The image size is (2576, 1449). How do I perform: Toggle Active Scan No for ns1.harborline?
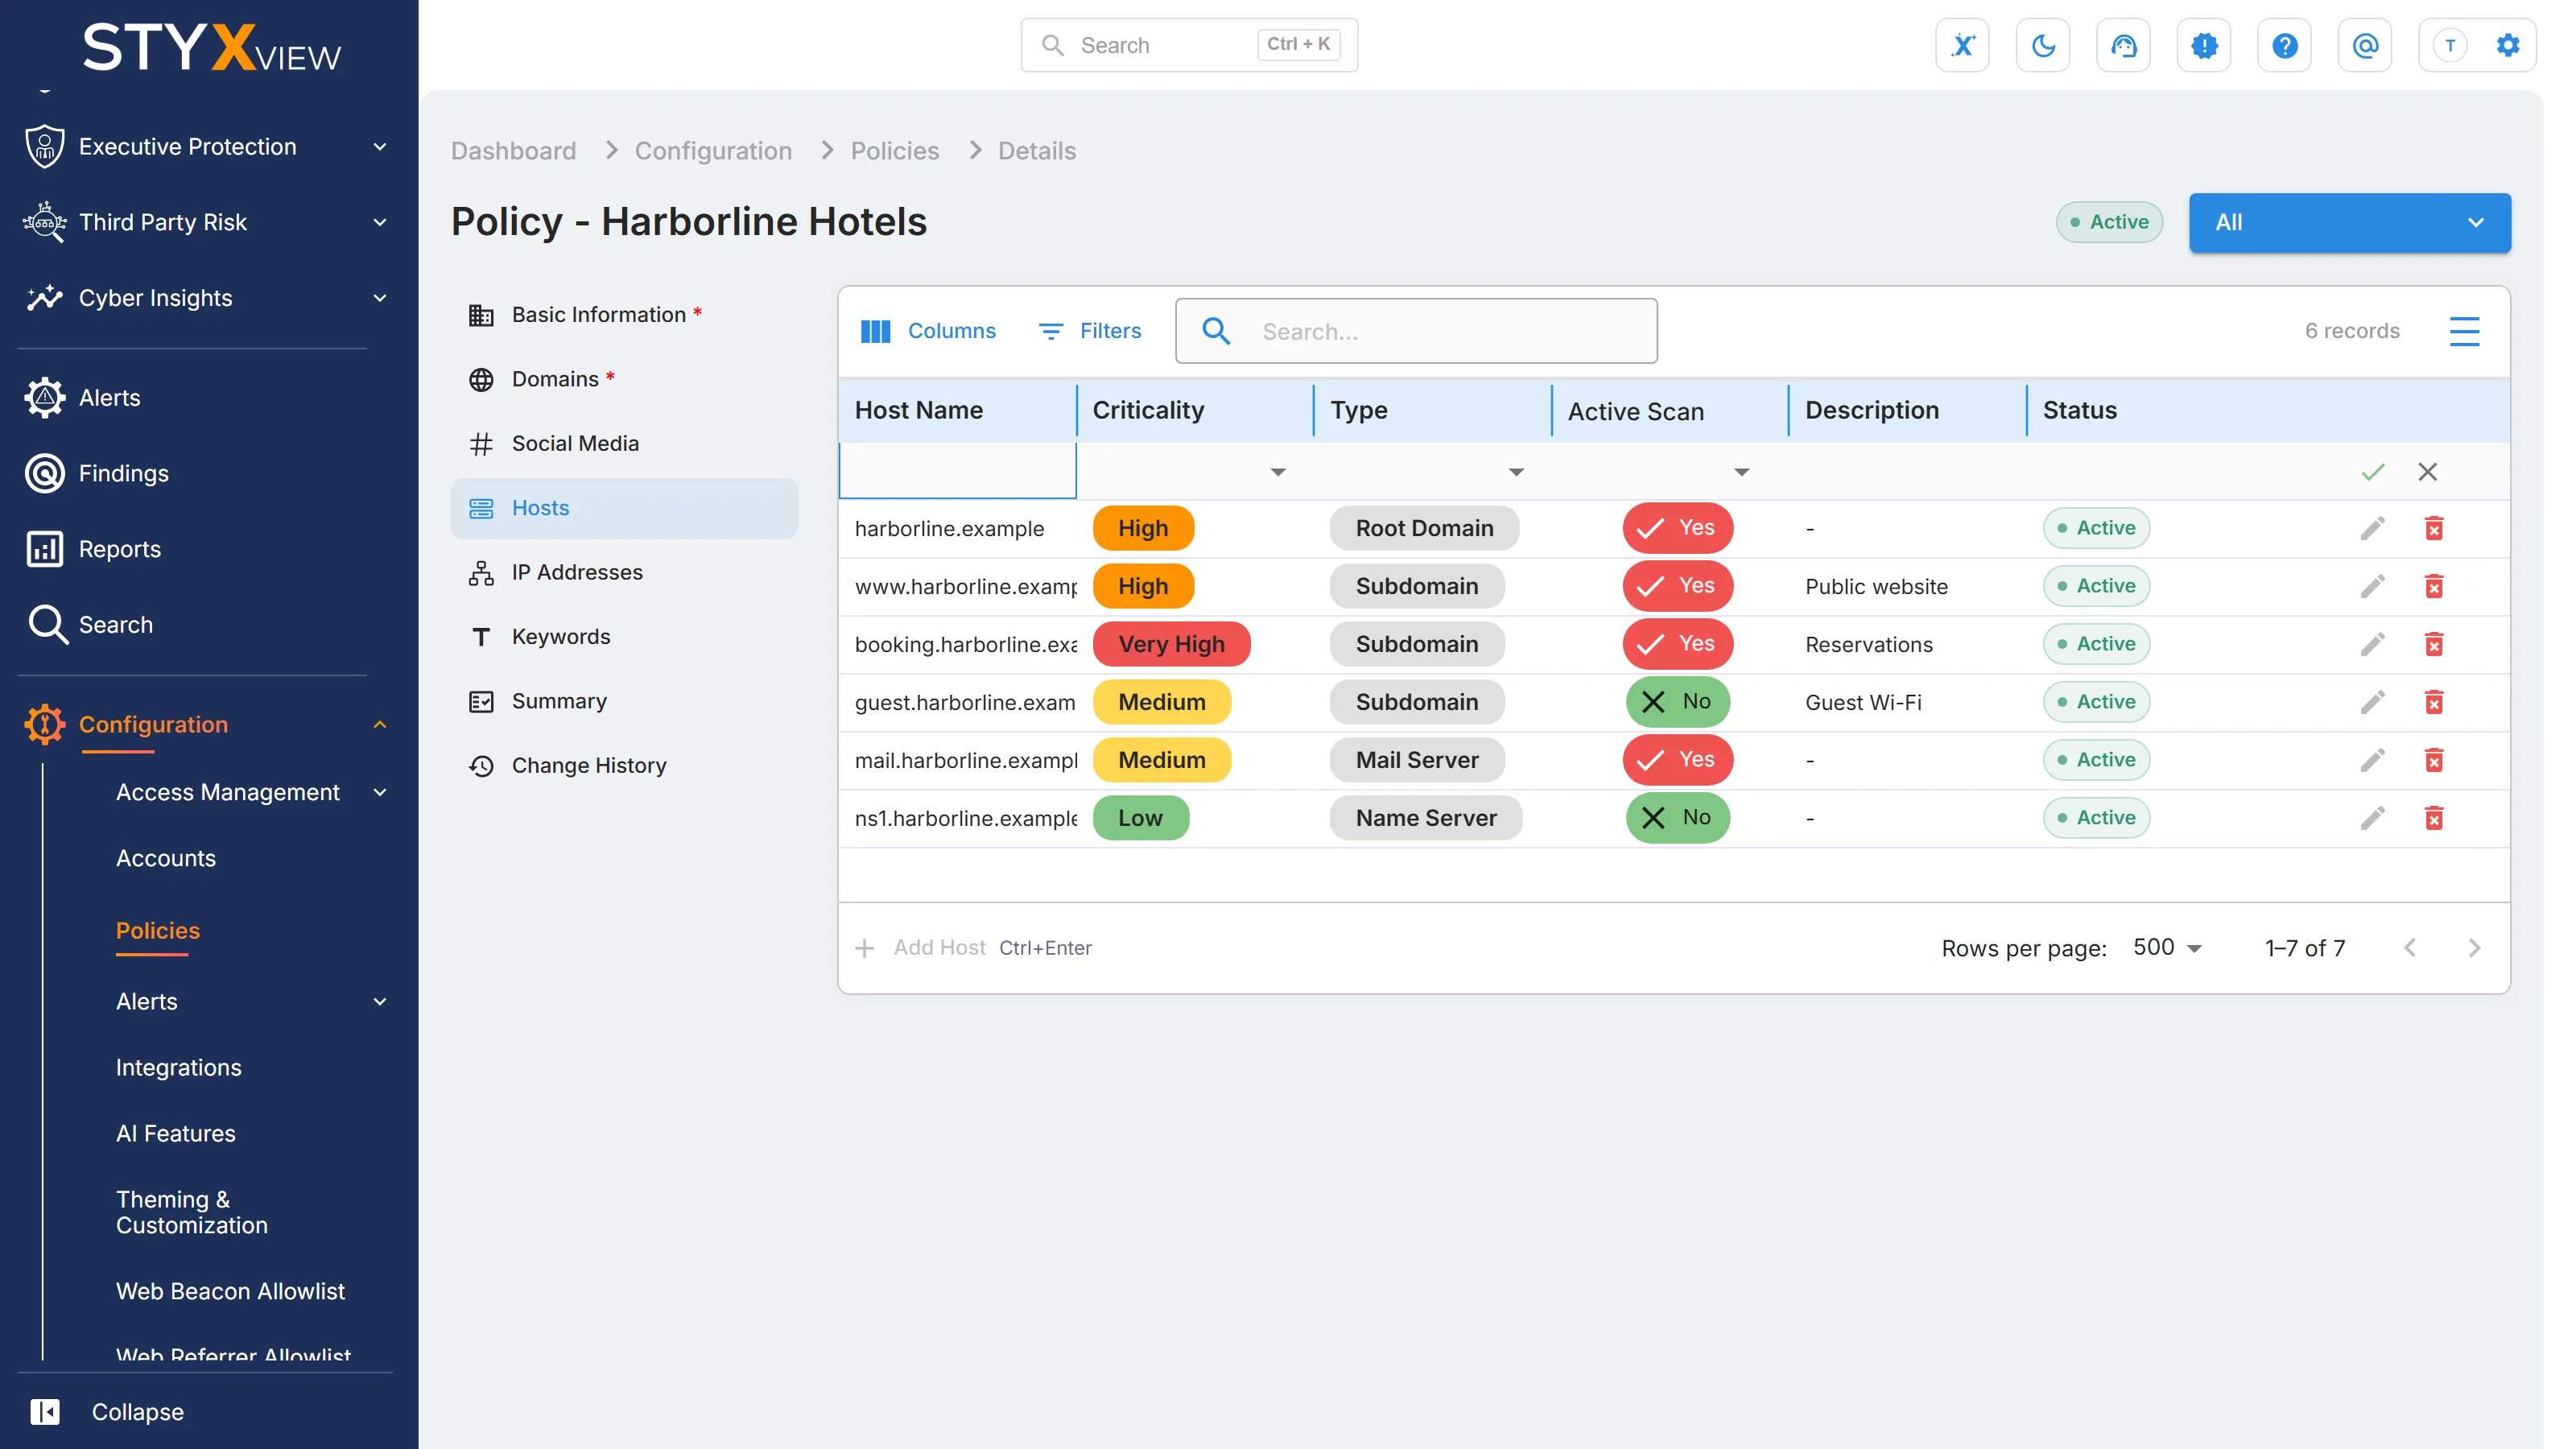pos(1677,818)
